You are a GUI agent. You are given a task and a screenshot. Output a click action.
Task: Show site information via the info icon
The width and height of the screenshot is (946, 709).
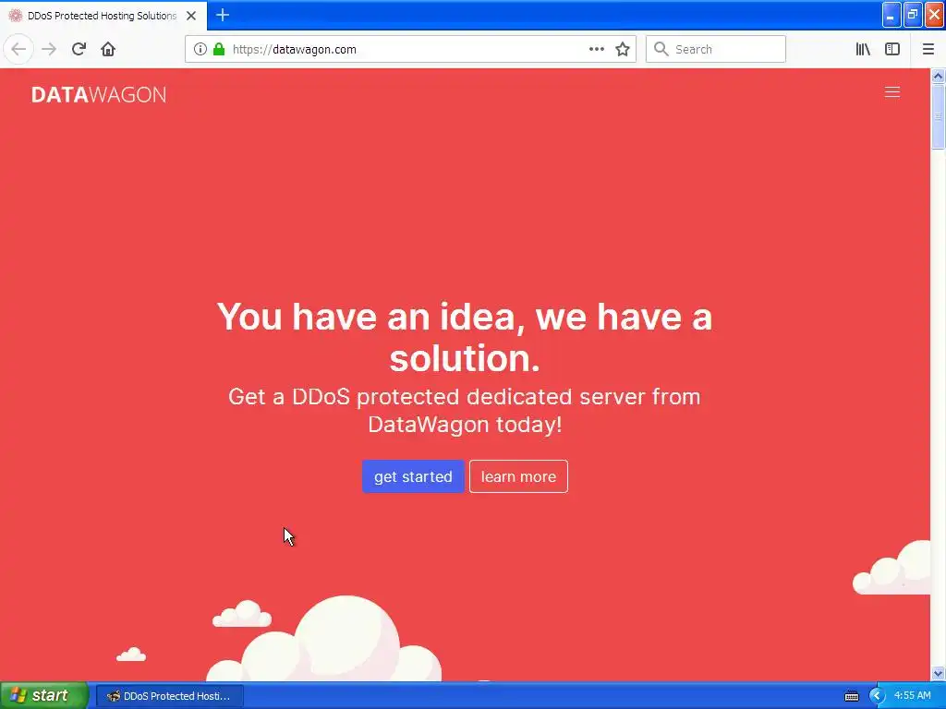[x=200, y=50]
